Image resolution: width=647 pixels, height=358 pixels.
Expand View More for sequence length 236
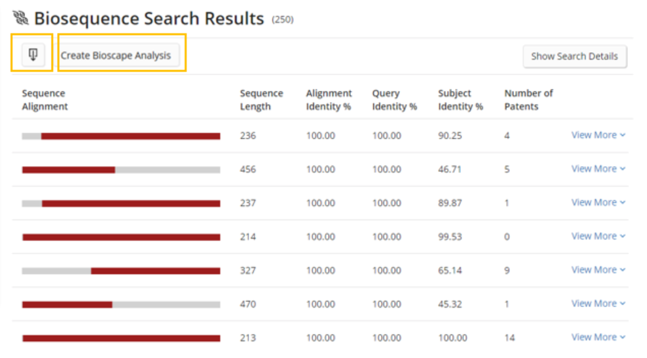[x=597, y=135]
